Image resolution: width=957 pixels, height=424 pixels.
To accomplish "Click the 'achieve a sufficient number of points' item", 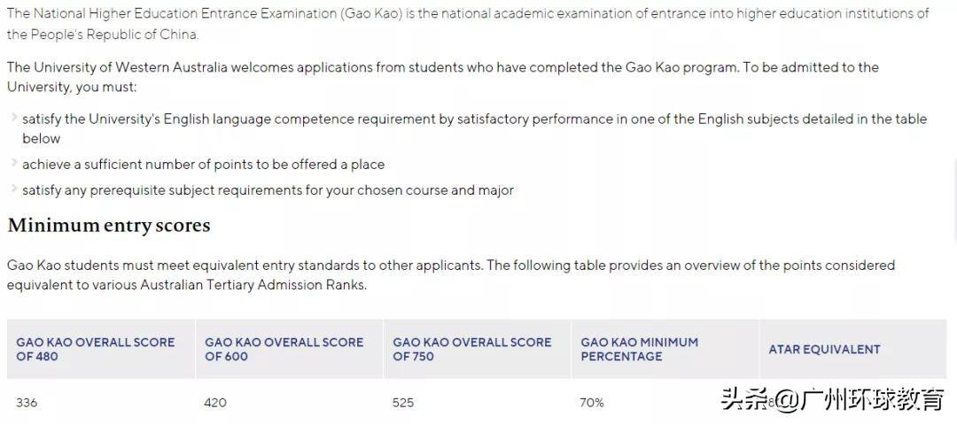I will coord(203,164).
